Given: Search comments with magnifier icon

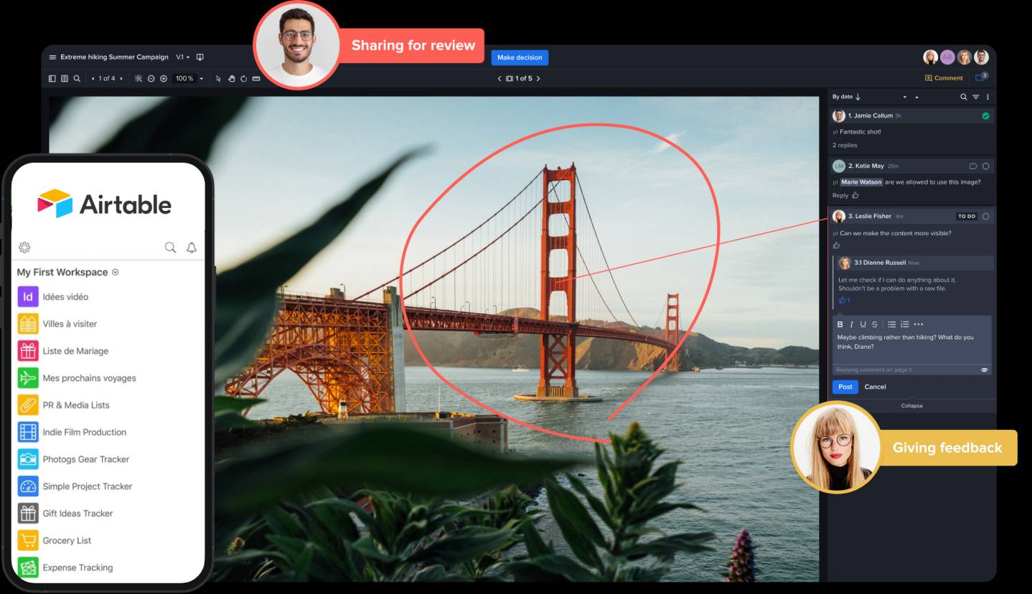Looking at the screenshot, I should [x=964, y=97].
